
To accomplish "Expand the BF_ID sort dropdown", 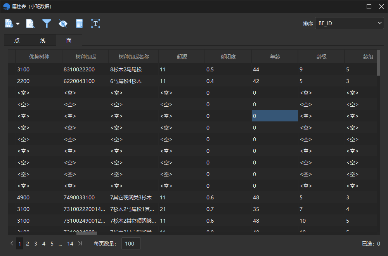I will (x=350, y=23).
